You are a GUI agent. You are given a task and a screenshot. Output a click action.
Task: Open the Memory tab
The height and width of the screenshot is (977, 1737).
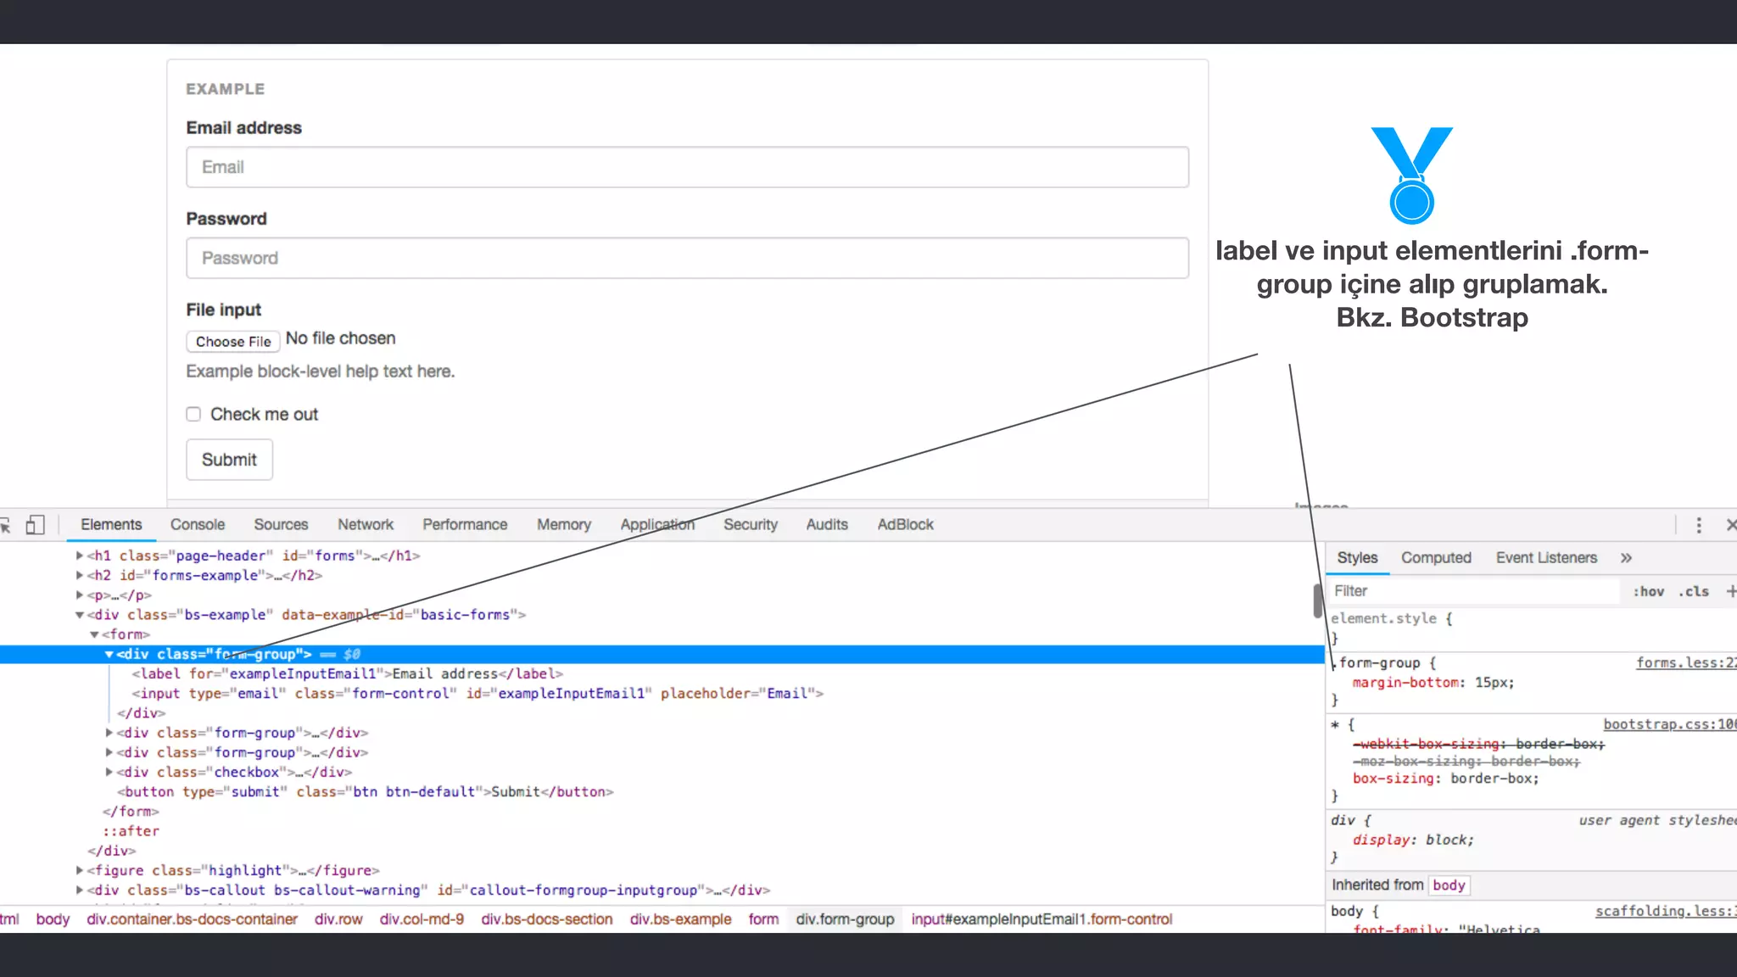tap(564, 525)
